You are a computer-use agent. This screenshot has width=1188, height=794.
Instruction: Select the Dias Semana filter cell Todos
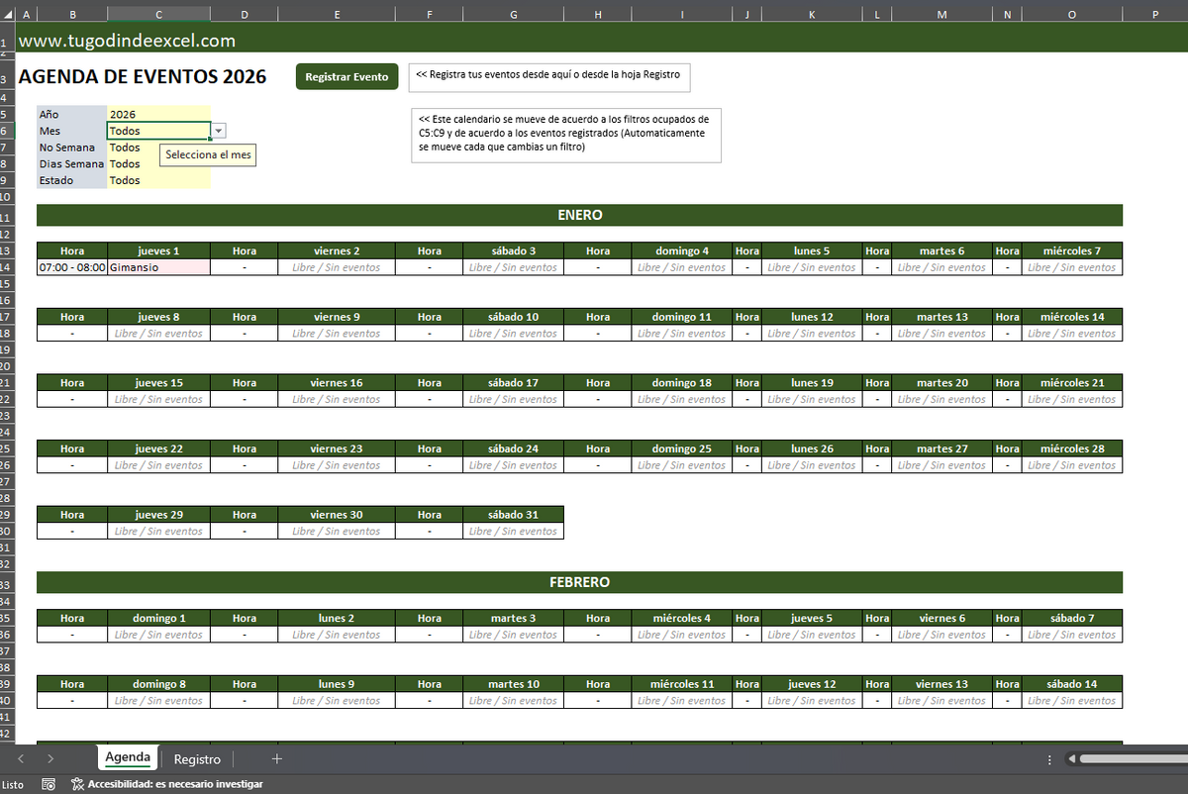pyautogui.click(x=158, y=163)
